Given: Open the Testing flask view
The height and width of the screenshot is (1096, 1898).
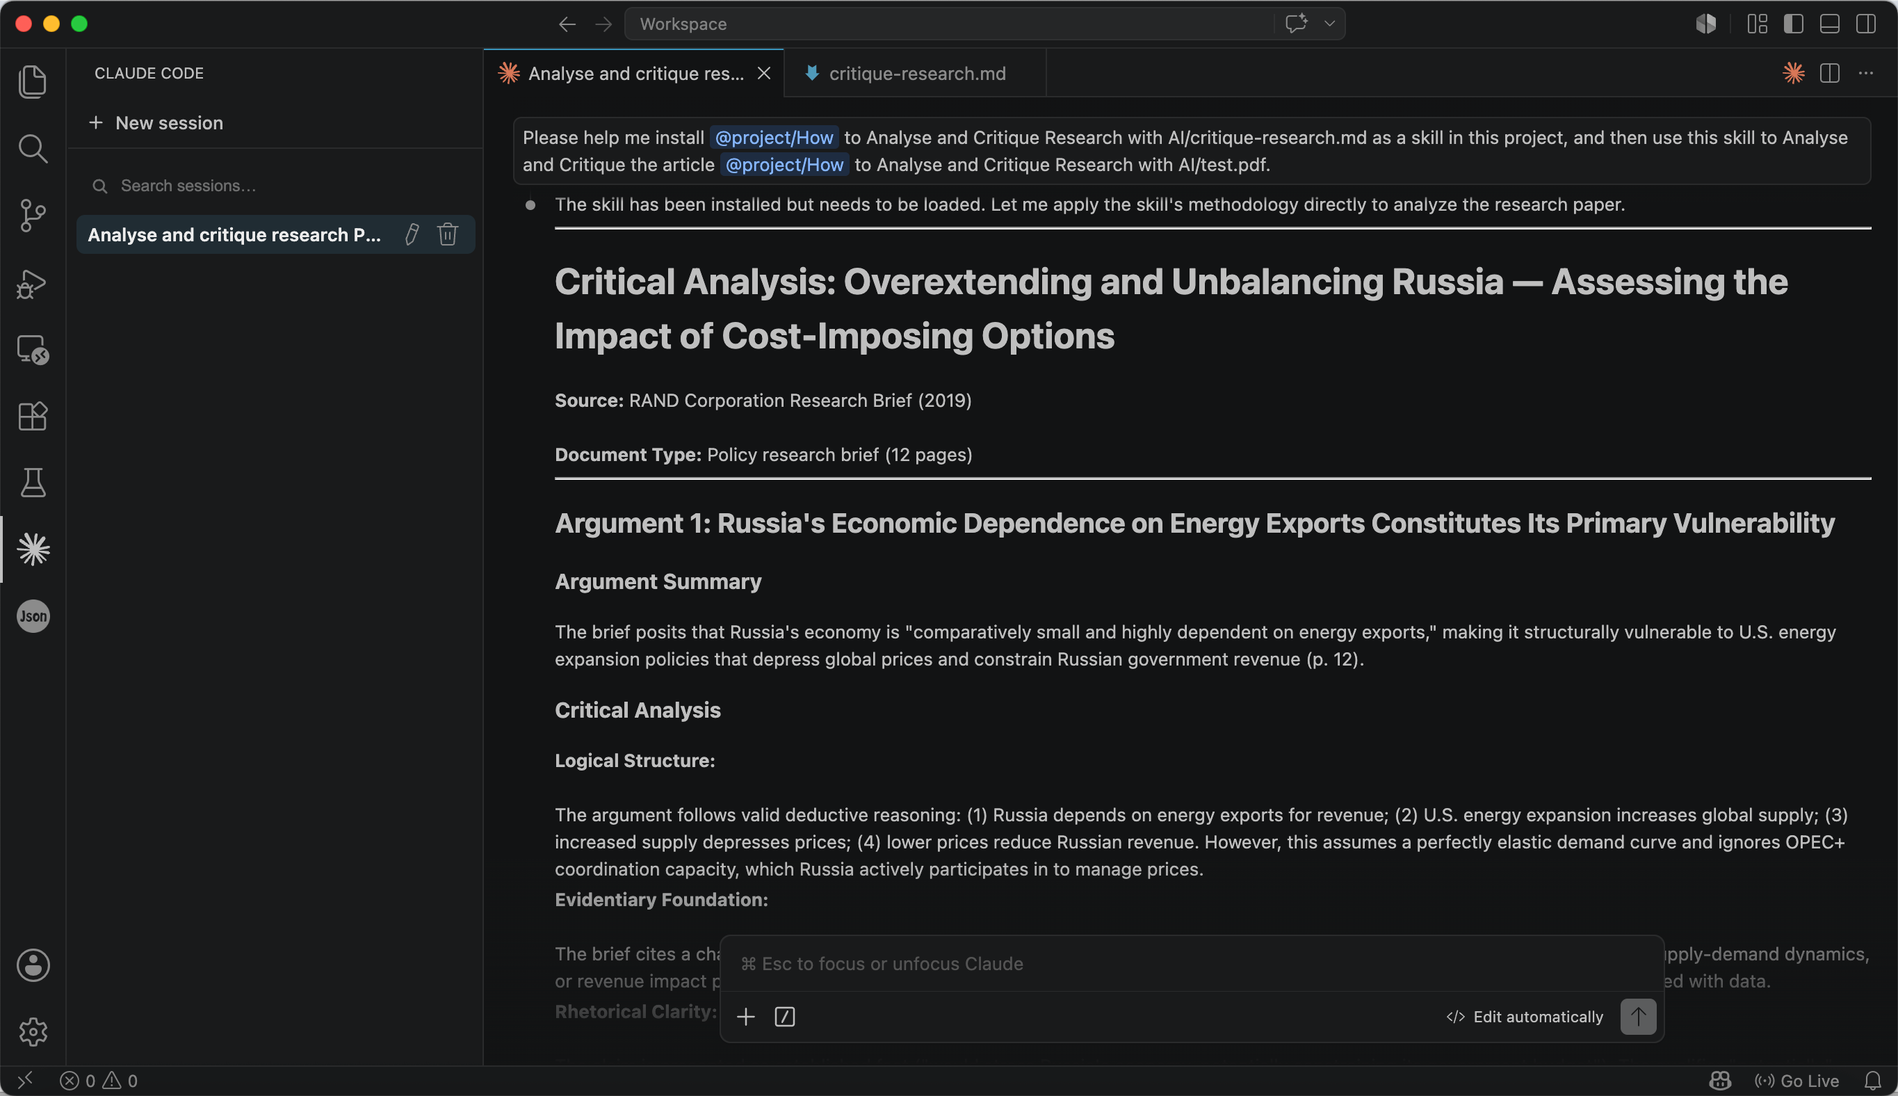Looking at the screenshot, I should [x=33, y=483].
